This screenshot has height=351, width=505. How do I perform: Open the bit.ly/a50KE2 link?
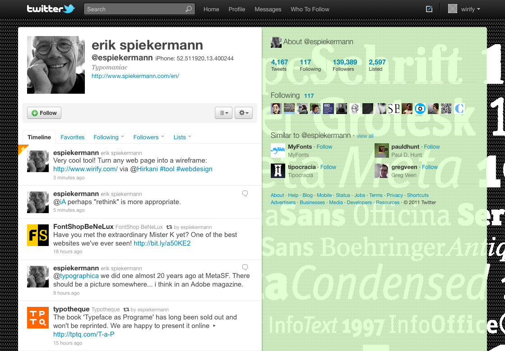click(x=162, y=243)
